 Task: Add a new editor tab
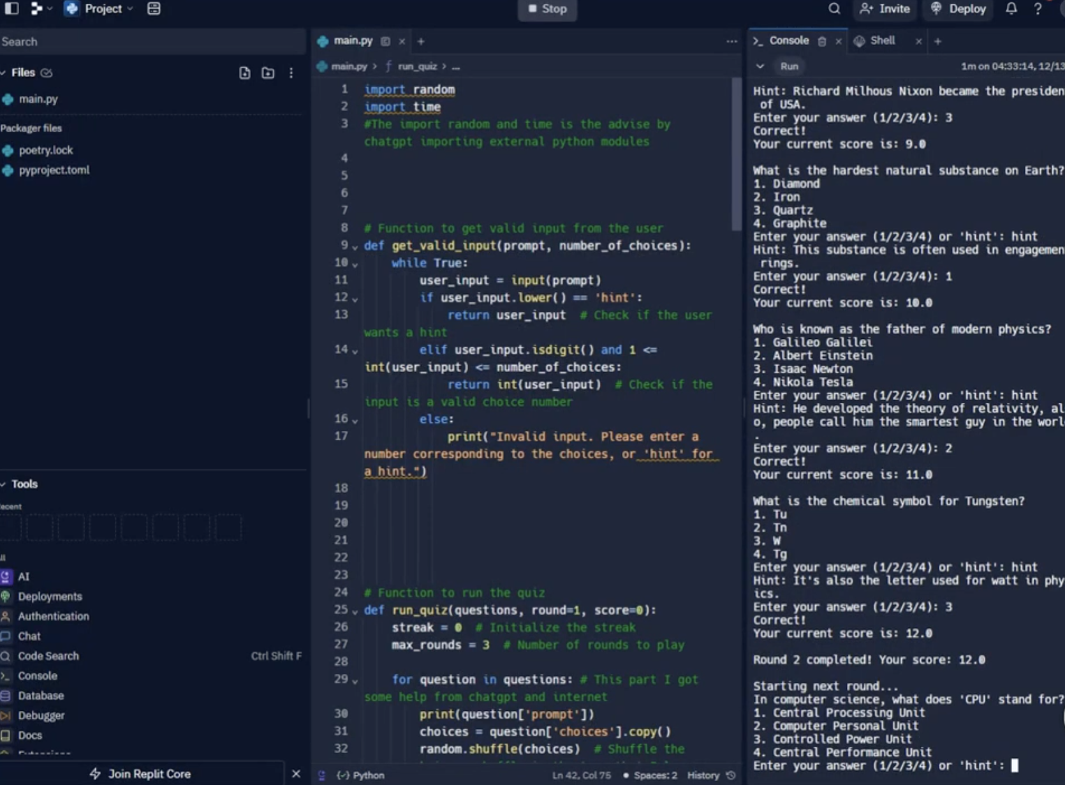pos(421,41)
